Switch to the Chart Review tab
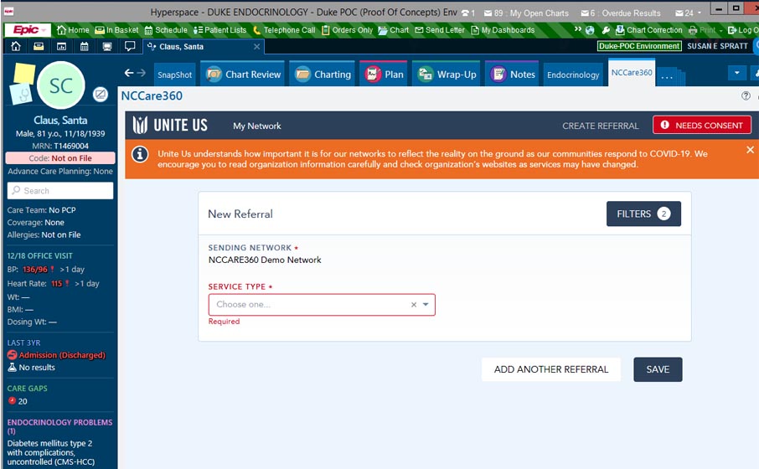This screenshot has height=469, width=759. [243, 75]
